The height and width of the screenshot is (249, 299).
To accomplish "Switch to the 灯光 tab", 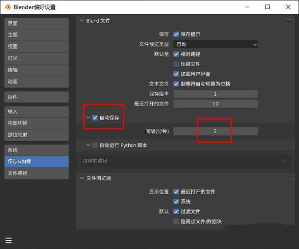I will coord(36,58).
